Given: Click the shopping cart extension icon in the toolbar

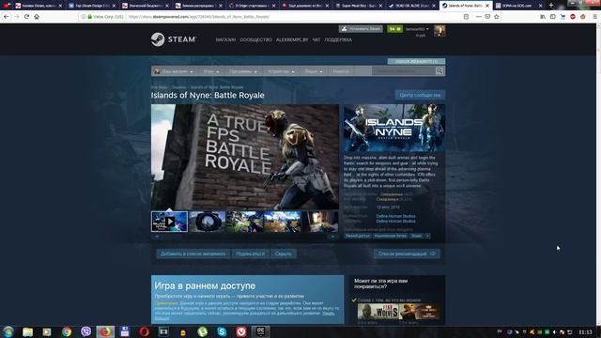Looking at the screenshot, I should click(562, 17).
